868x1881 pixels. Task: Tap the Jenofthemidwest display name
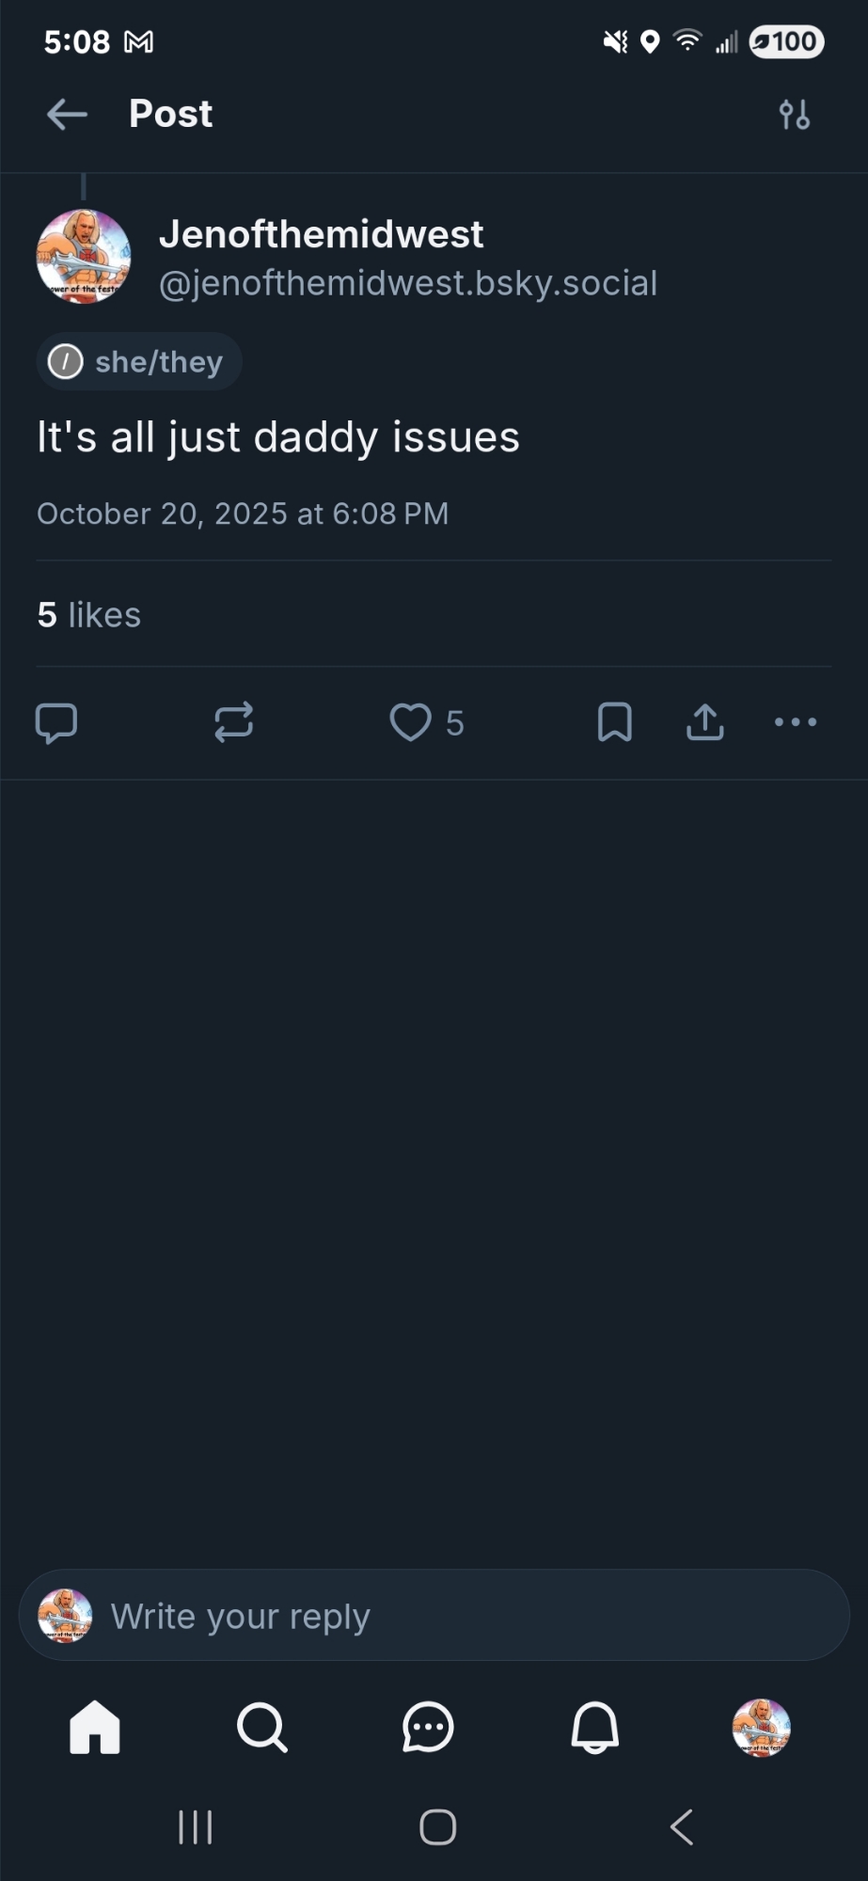click(x=321, y=234)
